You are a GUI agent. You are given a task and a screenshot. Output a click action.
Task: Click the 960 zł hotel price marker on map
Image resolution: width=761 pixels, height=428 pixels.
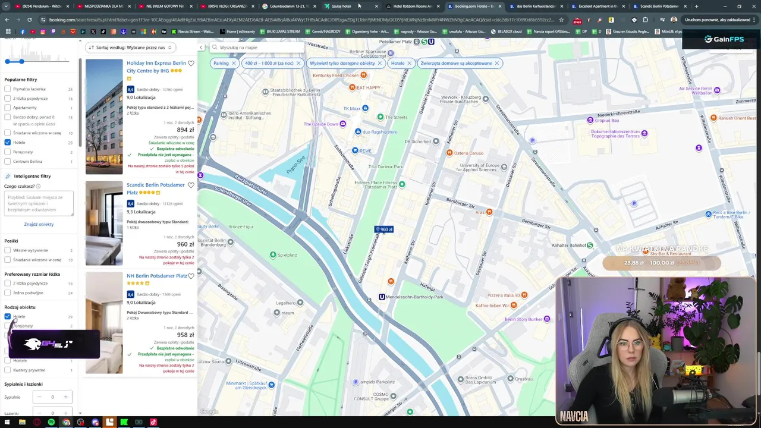[384, 229]
